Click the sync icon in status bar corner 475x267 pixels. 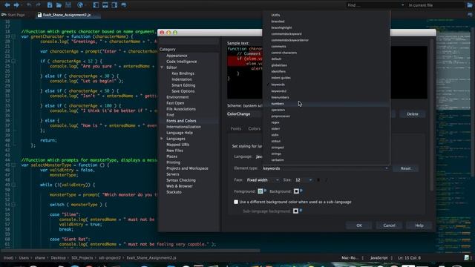[x=467, y=257]
